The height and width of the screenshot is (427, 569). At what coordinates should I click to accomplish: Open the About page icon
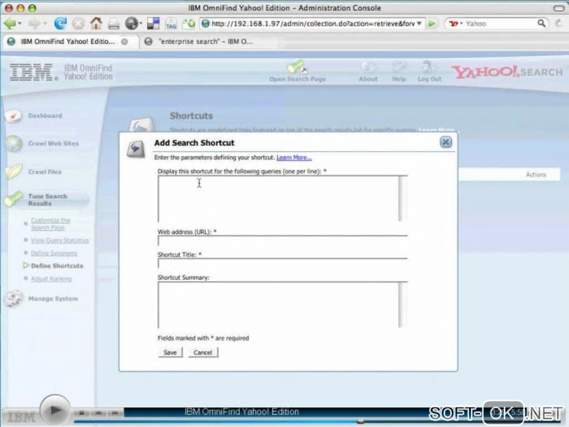(x=368, y=67)
